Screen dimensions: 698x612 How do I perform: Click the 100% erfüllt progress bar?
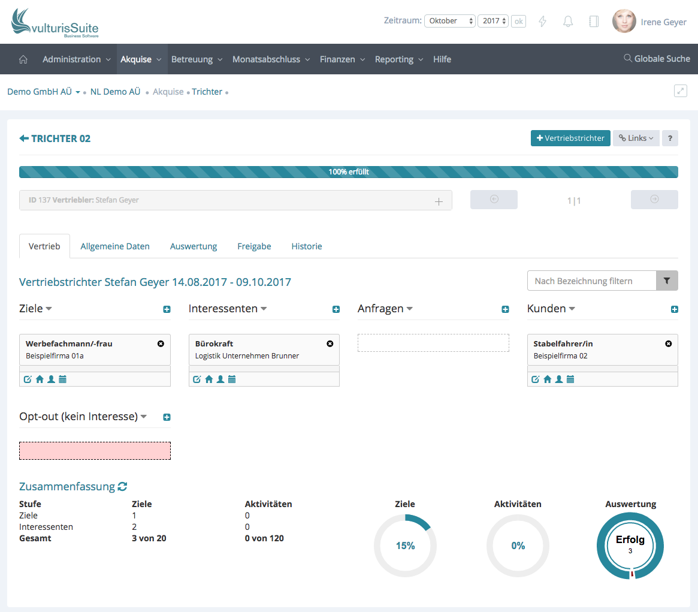click(x=349, y=172)
